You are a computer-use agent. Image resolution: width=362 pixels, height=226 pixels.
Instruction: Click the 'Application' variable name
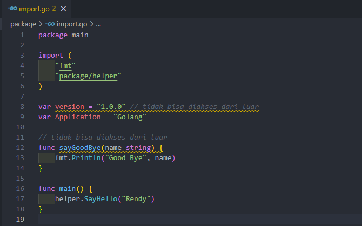78,117
